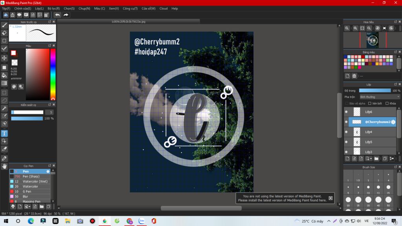Viewport: 402px width, 226px height.
Task: Select the Gradient tool
Action: [4, 83]
